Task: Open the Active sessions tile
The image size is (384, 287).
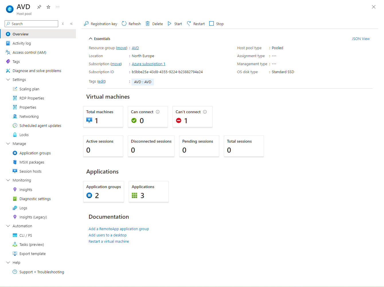Action: tap(103, 146)
